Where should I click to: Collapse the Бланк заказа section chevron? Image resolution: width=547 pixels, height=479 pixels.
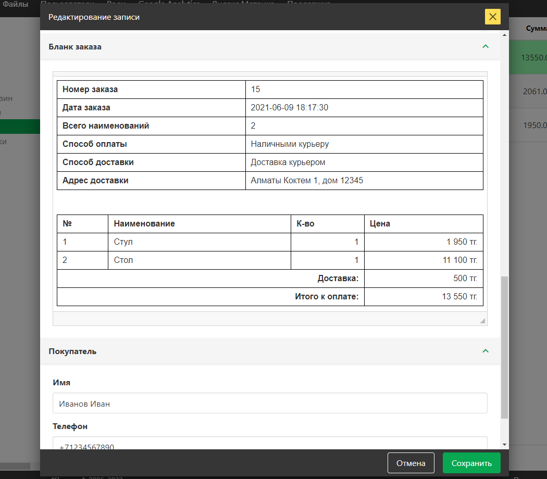(486, 46)
